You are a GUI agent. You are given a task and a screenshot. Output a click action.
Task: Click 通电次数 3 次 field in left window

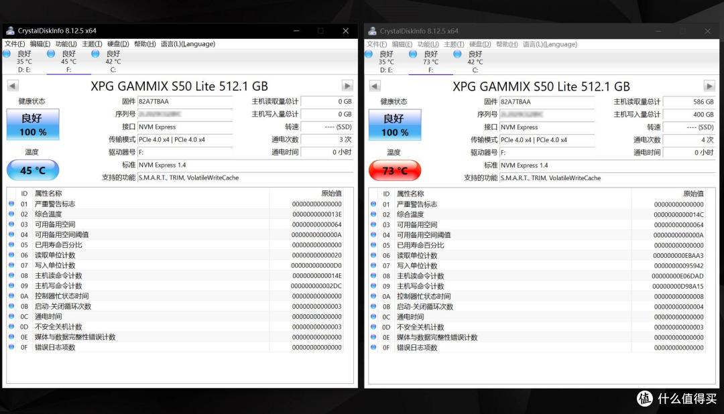pyautogui.click(x=327, y=139)
